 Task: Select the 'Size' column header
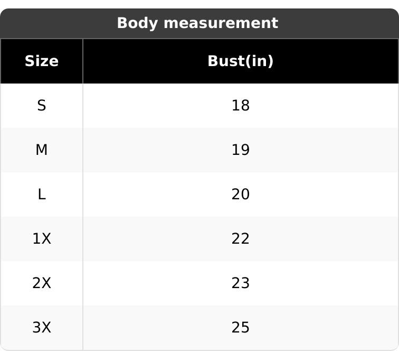(x=41, y=61)
